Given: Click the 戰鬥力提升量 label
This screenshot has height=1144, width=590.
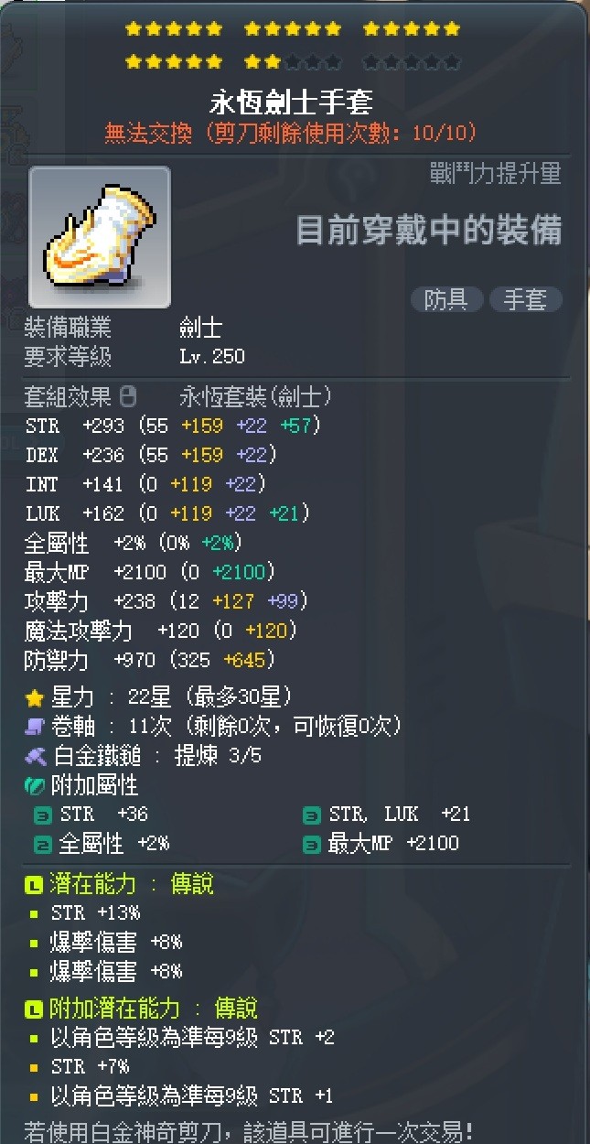Looking at the screenshot, I should (495, 174).
